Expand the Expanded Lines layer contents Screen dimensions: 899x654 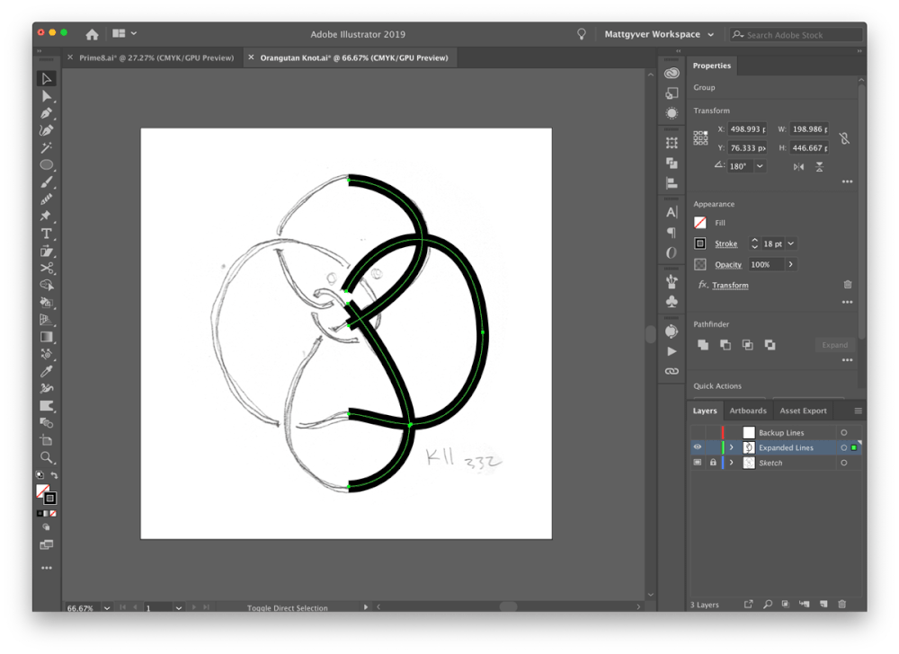[x=733, y=447]
